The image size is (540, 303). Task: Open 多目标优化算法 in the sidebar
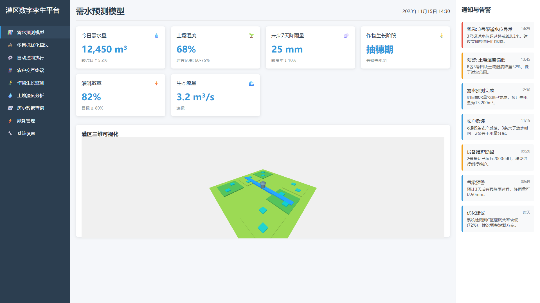pyautogui.click(x=33, y=45)
